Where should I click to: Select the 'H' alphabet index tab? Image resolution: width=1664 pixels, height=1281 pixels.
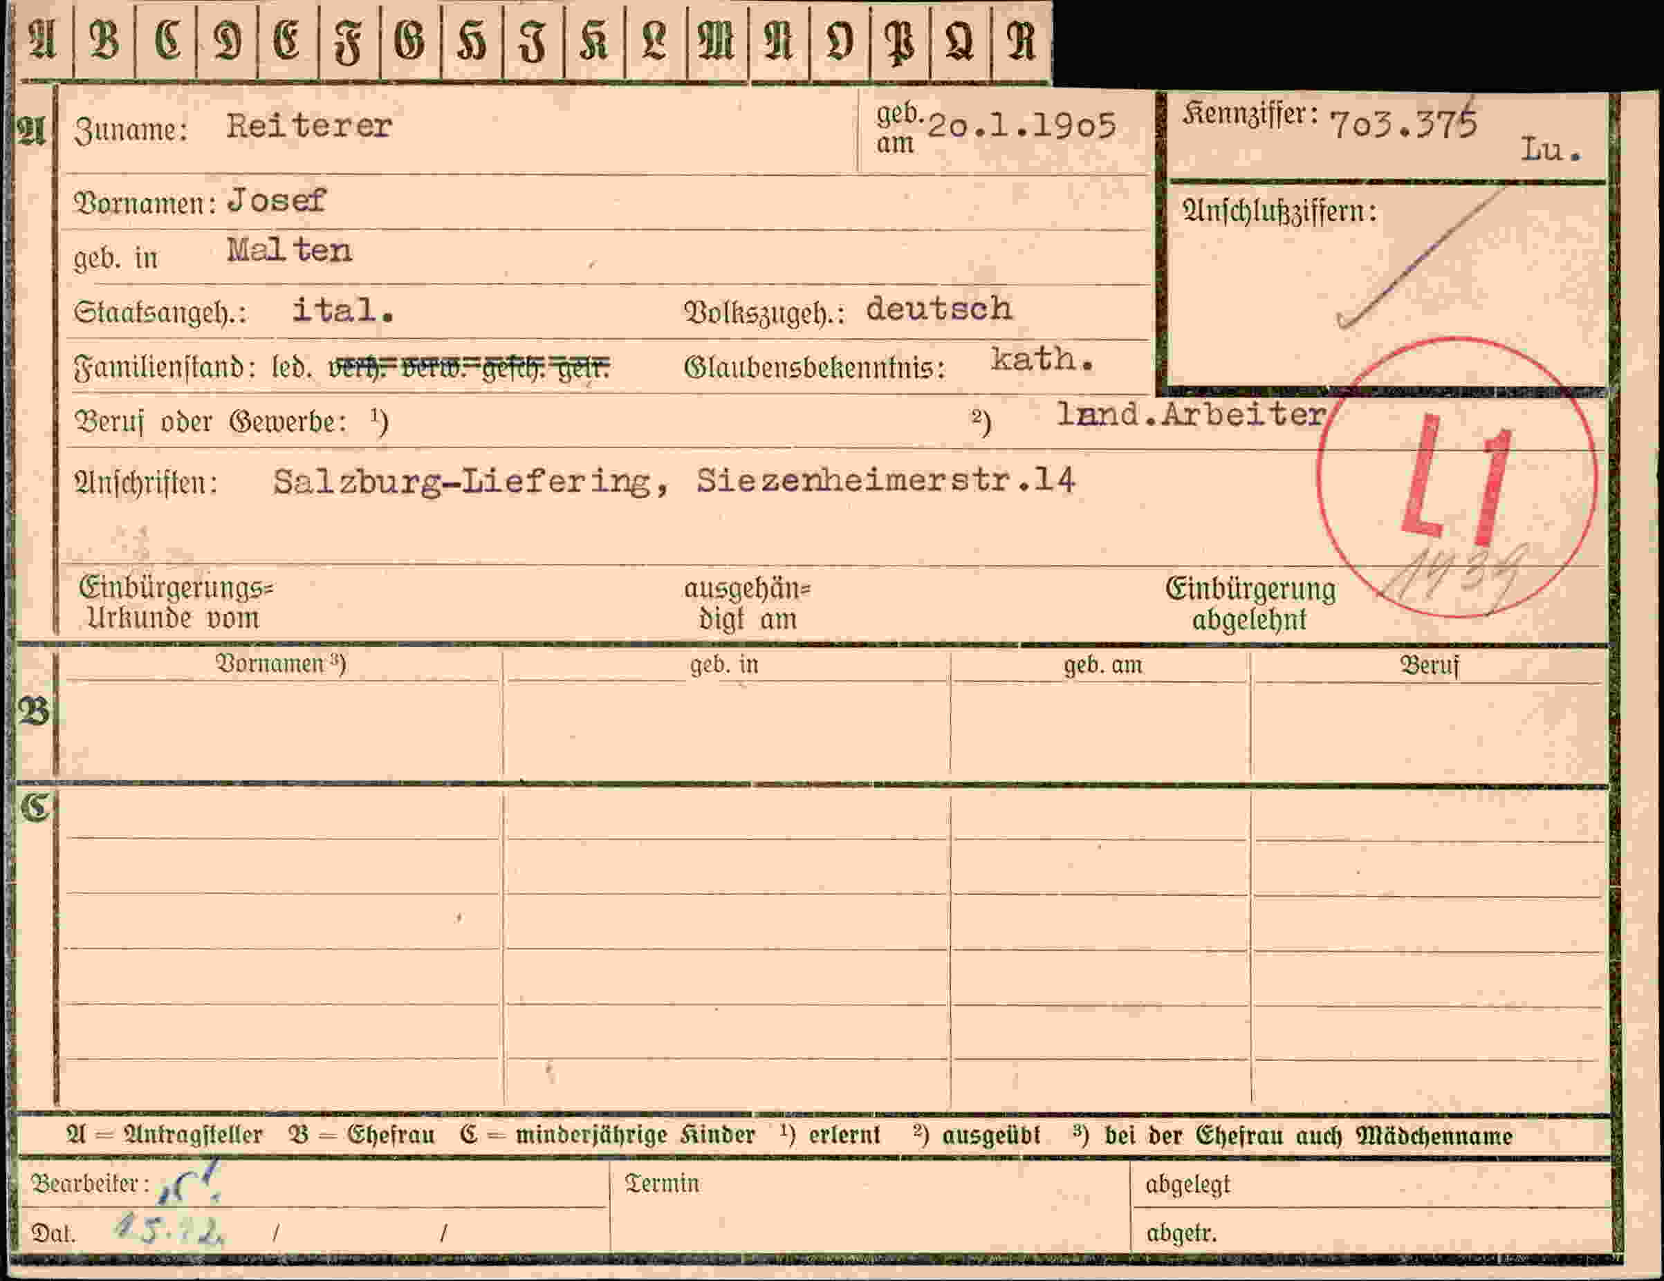point(472,39)
